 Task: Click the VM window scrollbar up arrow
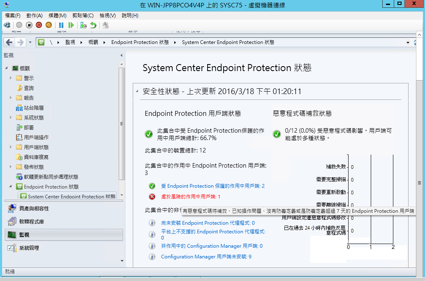[419, 35]
